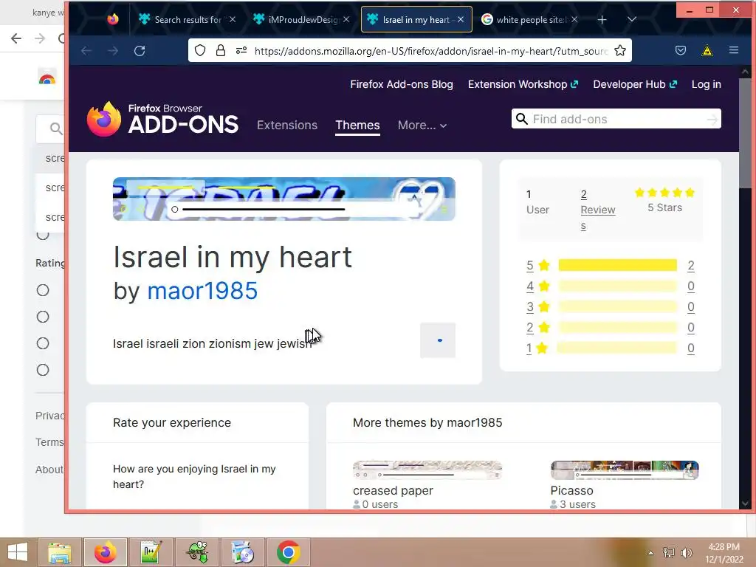
Task: Open Extension Workshop link
Action: pyautogui.click(x=523, y=84)
